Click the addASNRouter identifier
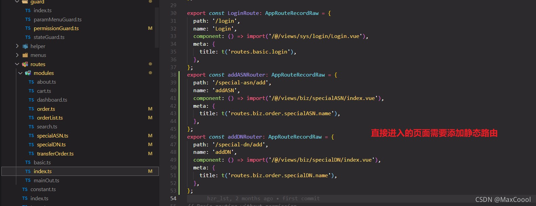Screen dimensions: 536x206 pyautogui.click(x=246, y=75)
